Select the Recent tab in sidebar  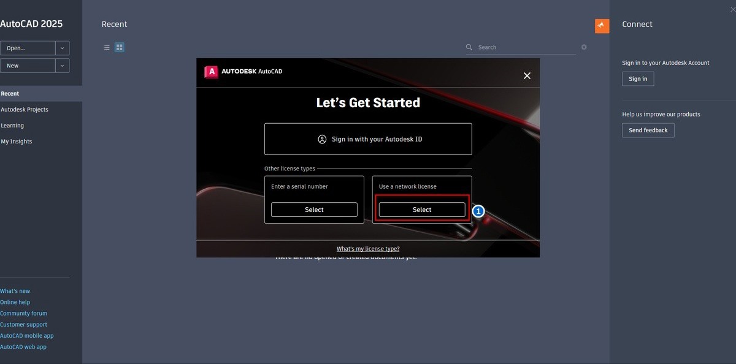point(41,94)
